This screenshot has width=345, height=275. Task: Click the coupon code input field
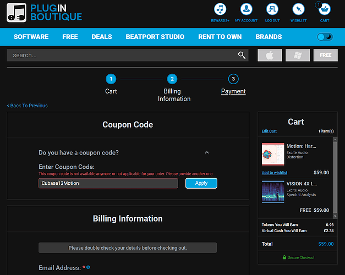pyautogui.click(x=108, y=183)
